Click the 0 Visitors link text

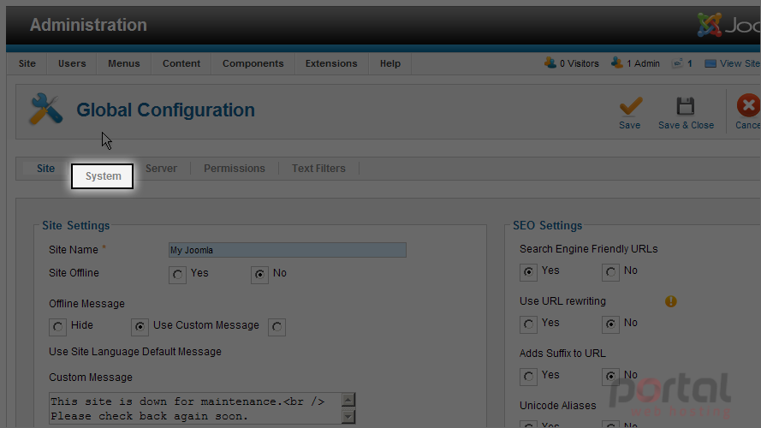coord(579,63)
